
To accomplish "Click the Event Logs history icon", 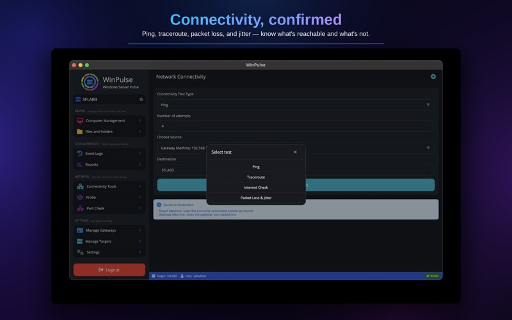I will [x=79, y=154].
